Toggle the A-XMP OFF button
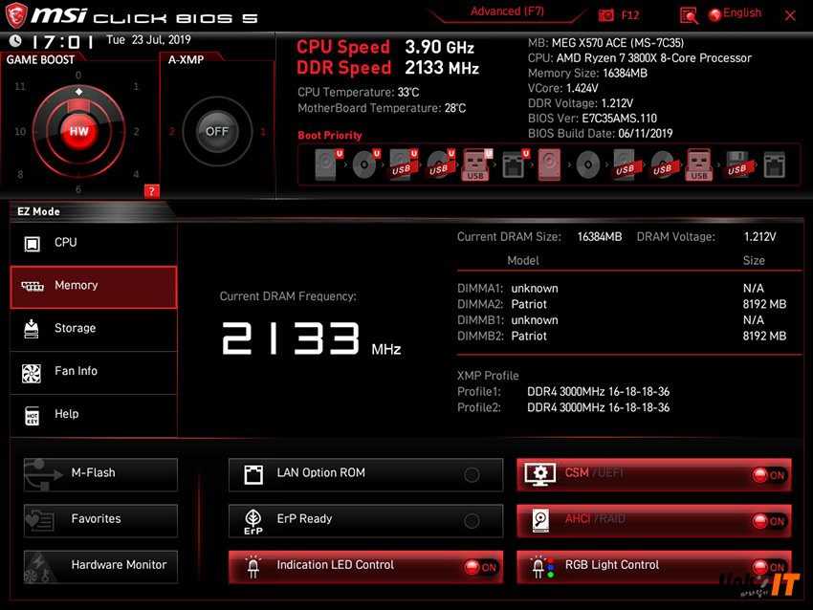The height and width of the screenshot is (610, 813). [x=217, y=131]
